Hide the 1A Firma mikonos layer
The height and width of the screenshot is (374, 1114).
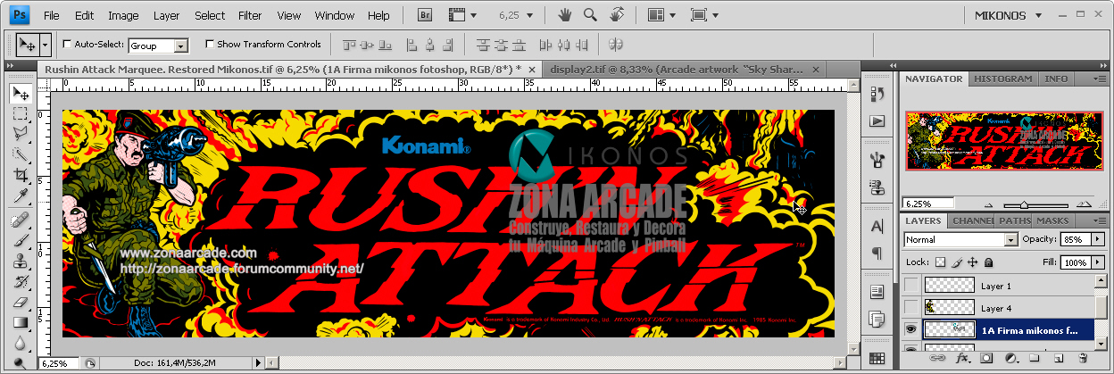coord(911,329)
